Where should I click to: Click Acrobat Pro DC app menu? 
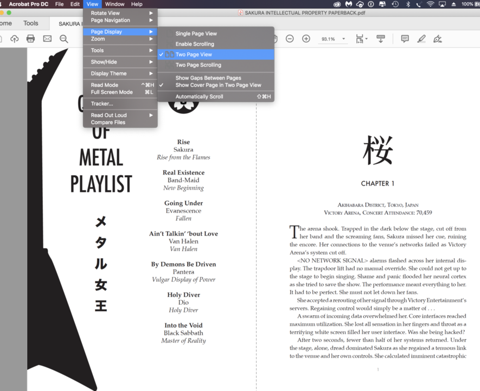[28, 4]
